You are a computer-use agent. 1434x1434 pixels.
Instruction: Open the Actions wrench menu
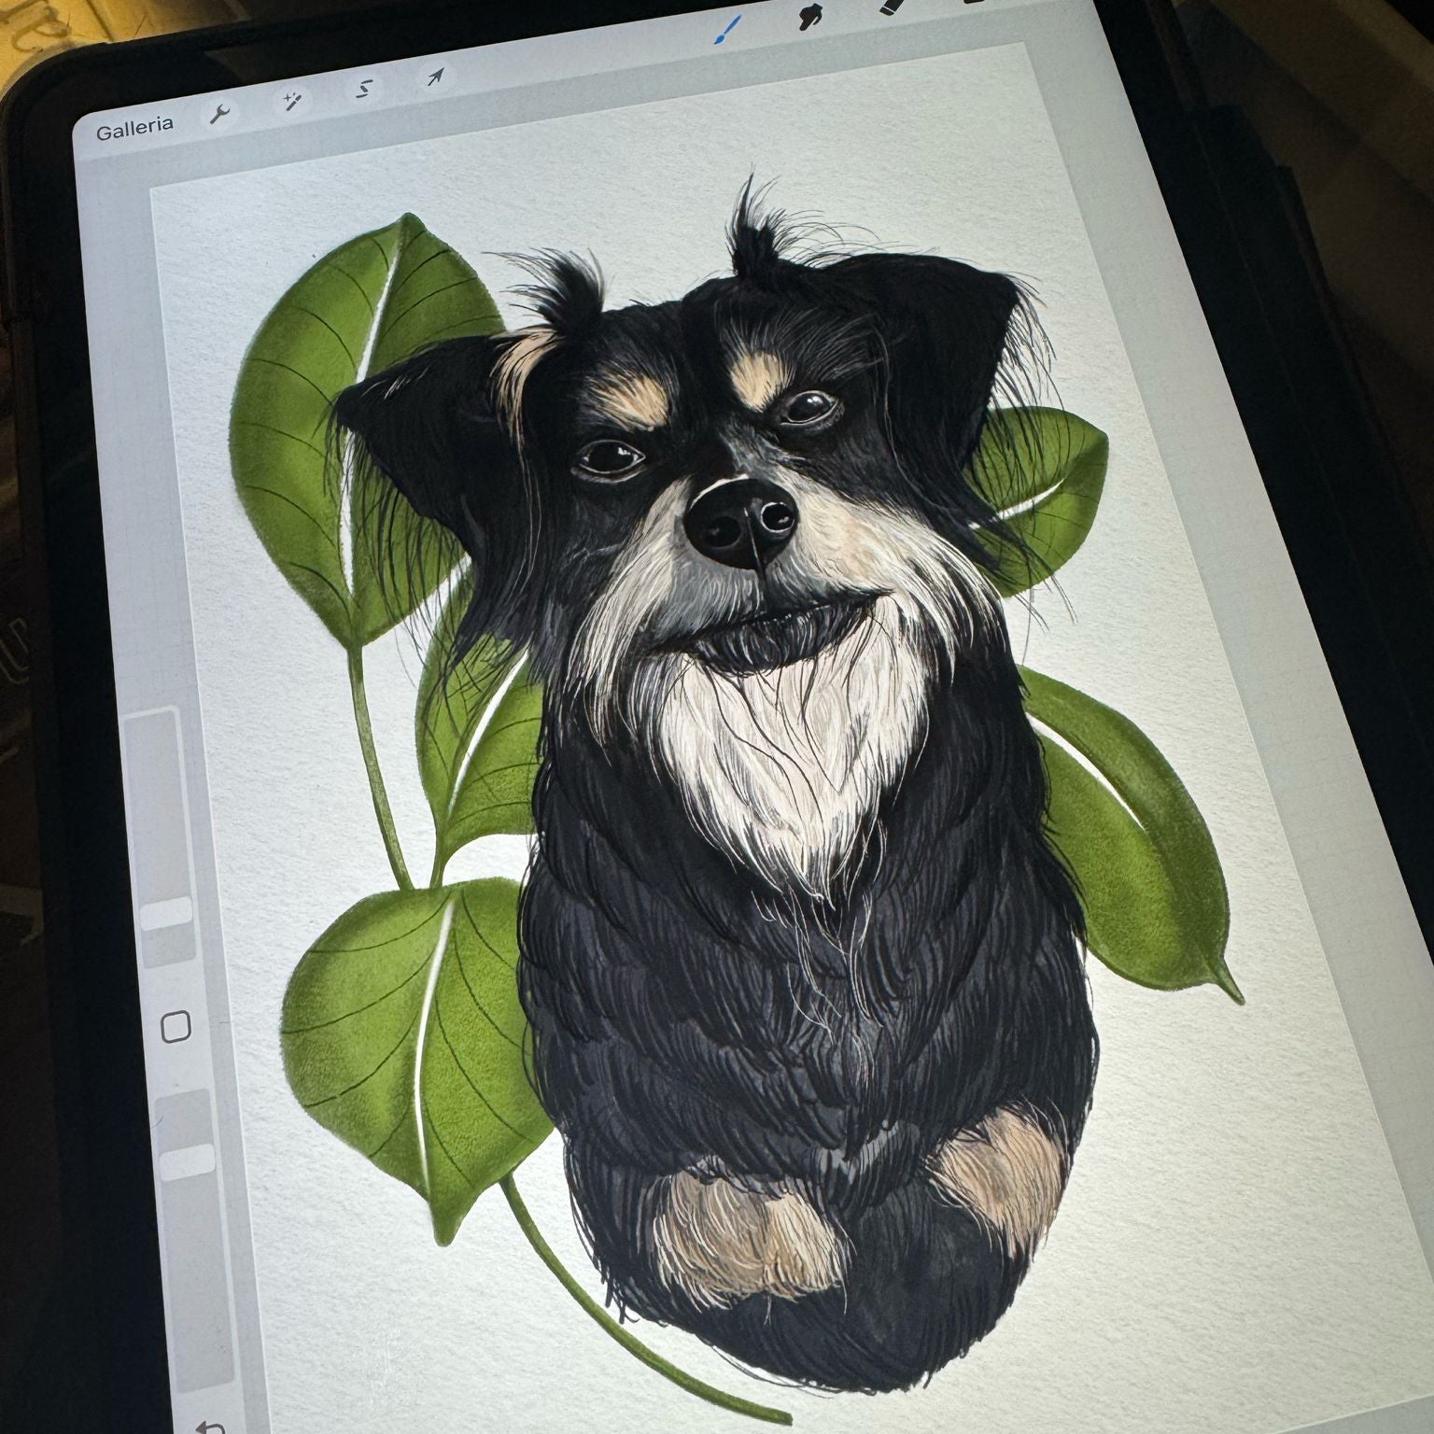coord(220,114)
